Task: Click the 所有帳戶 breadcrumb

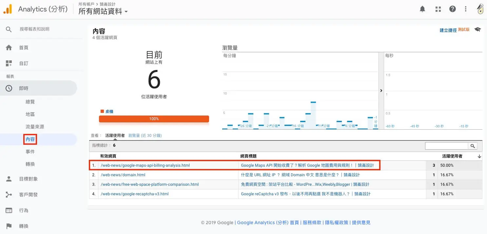Action: (x=86, y=4)
